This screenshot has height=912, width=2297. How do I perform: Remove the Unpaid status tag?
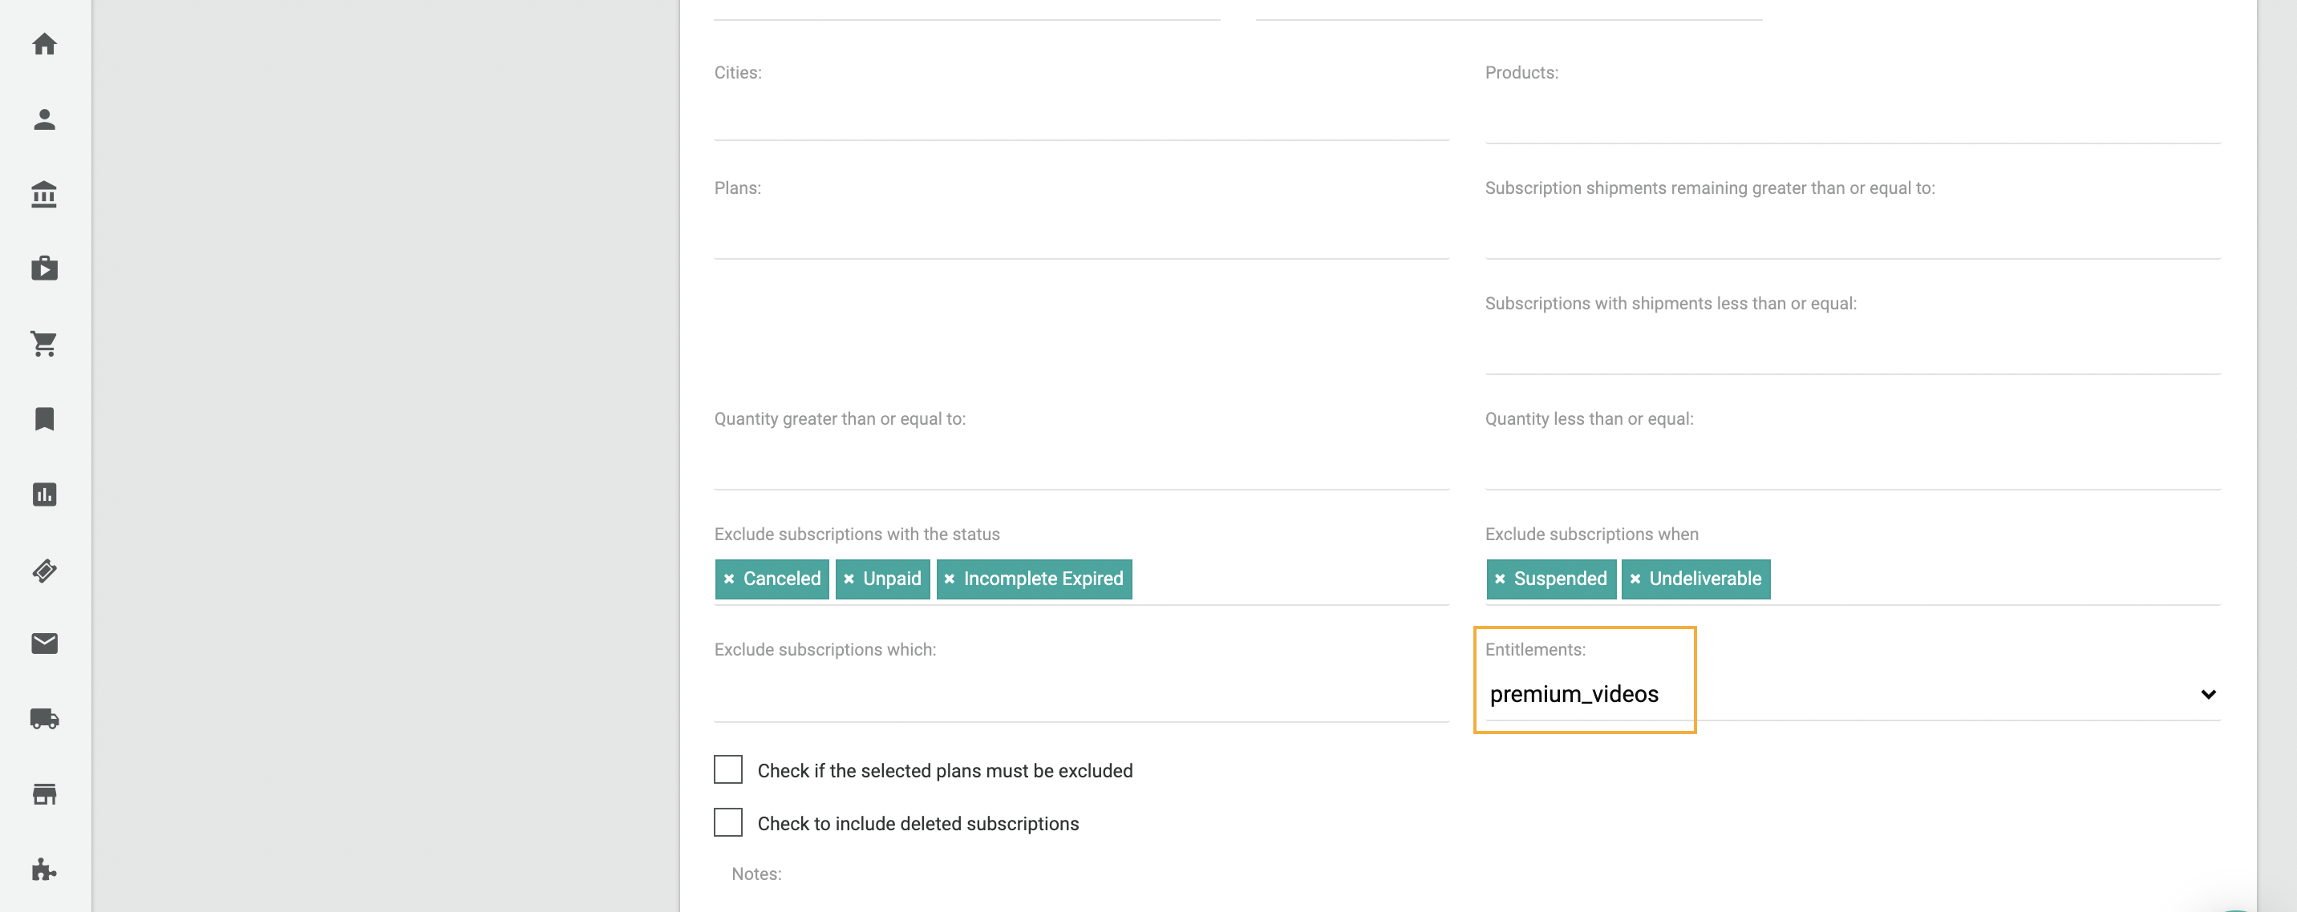pyautogui.click(x=849, y=579)
